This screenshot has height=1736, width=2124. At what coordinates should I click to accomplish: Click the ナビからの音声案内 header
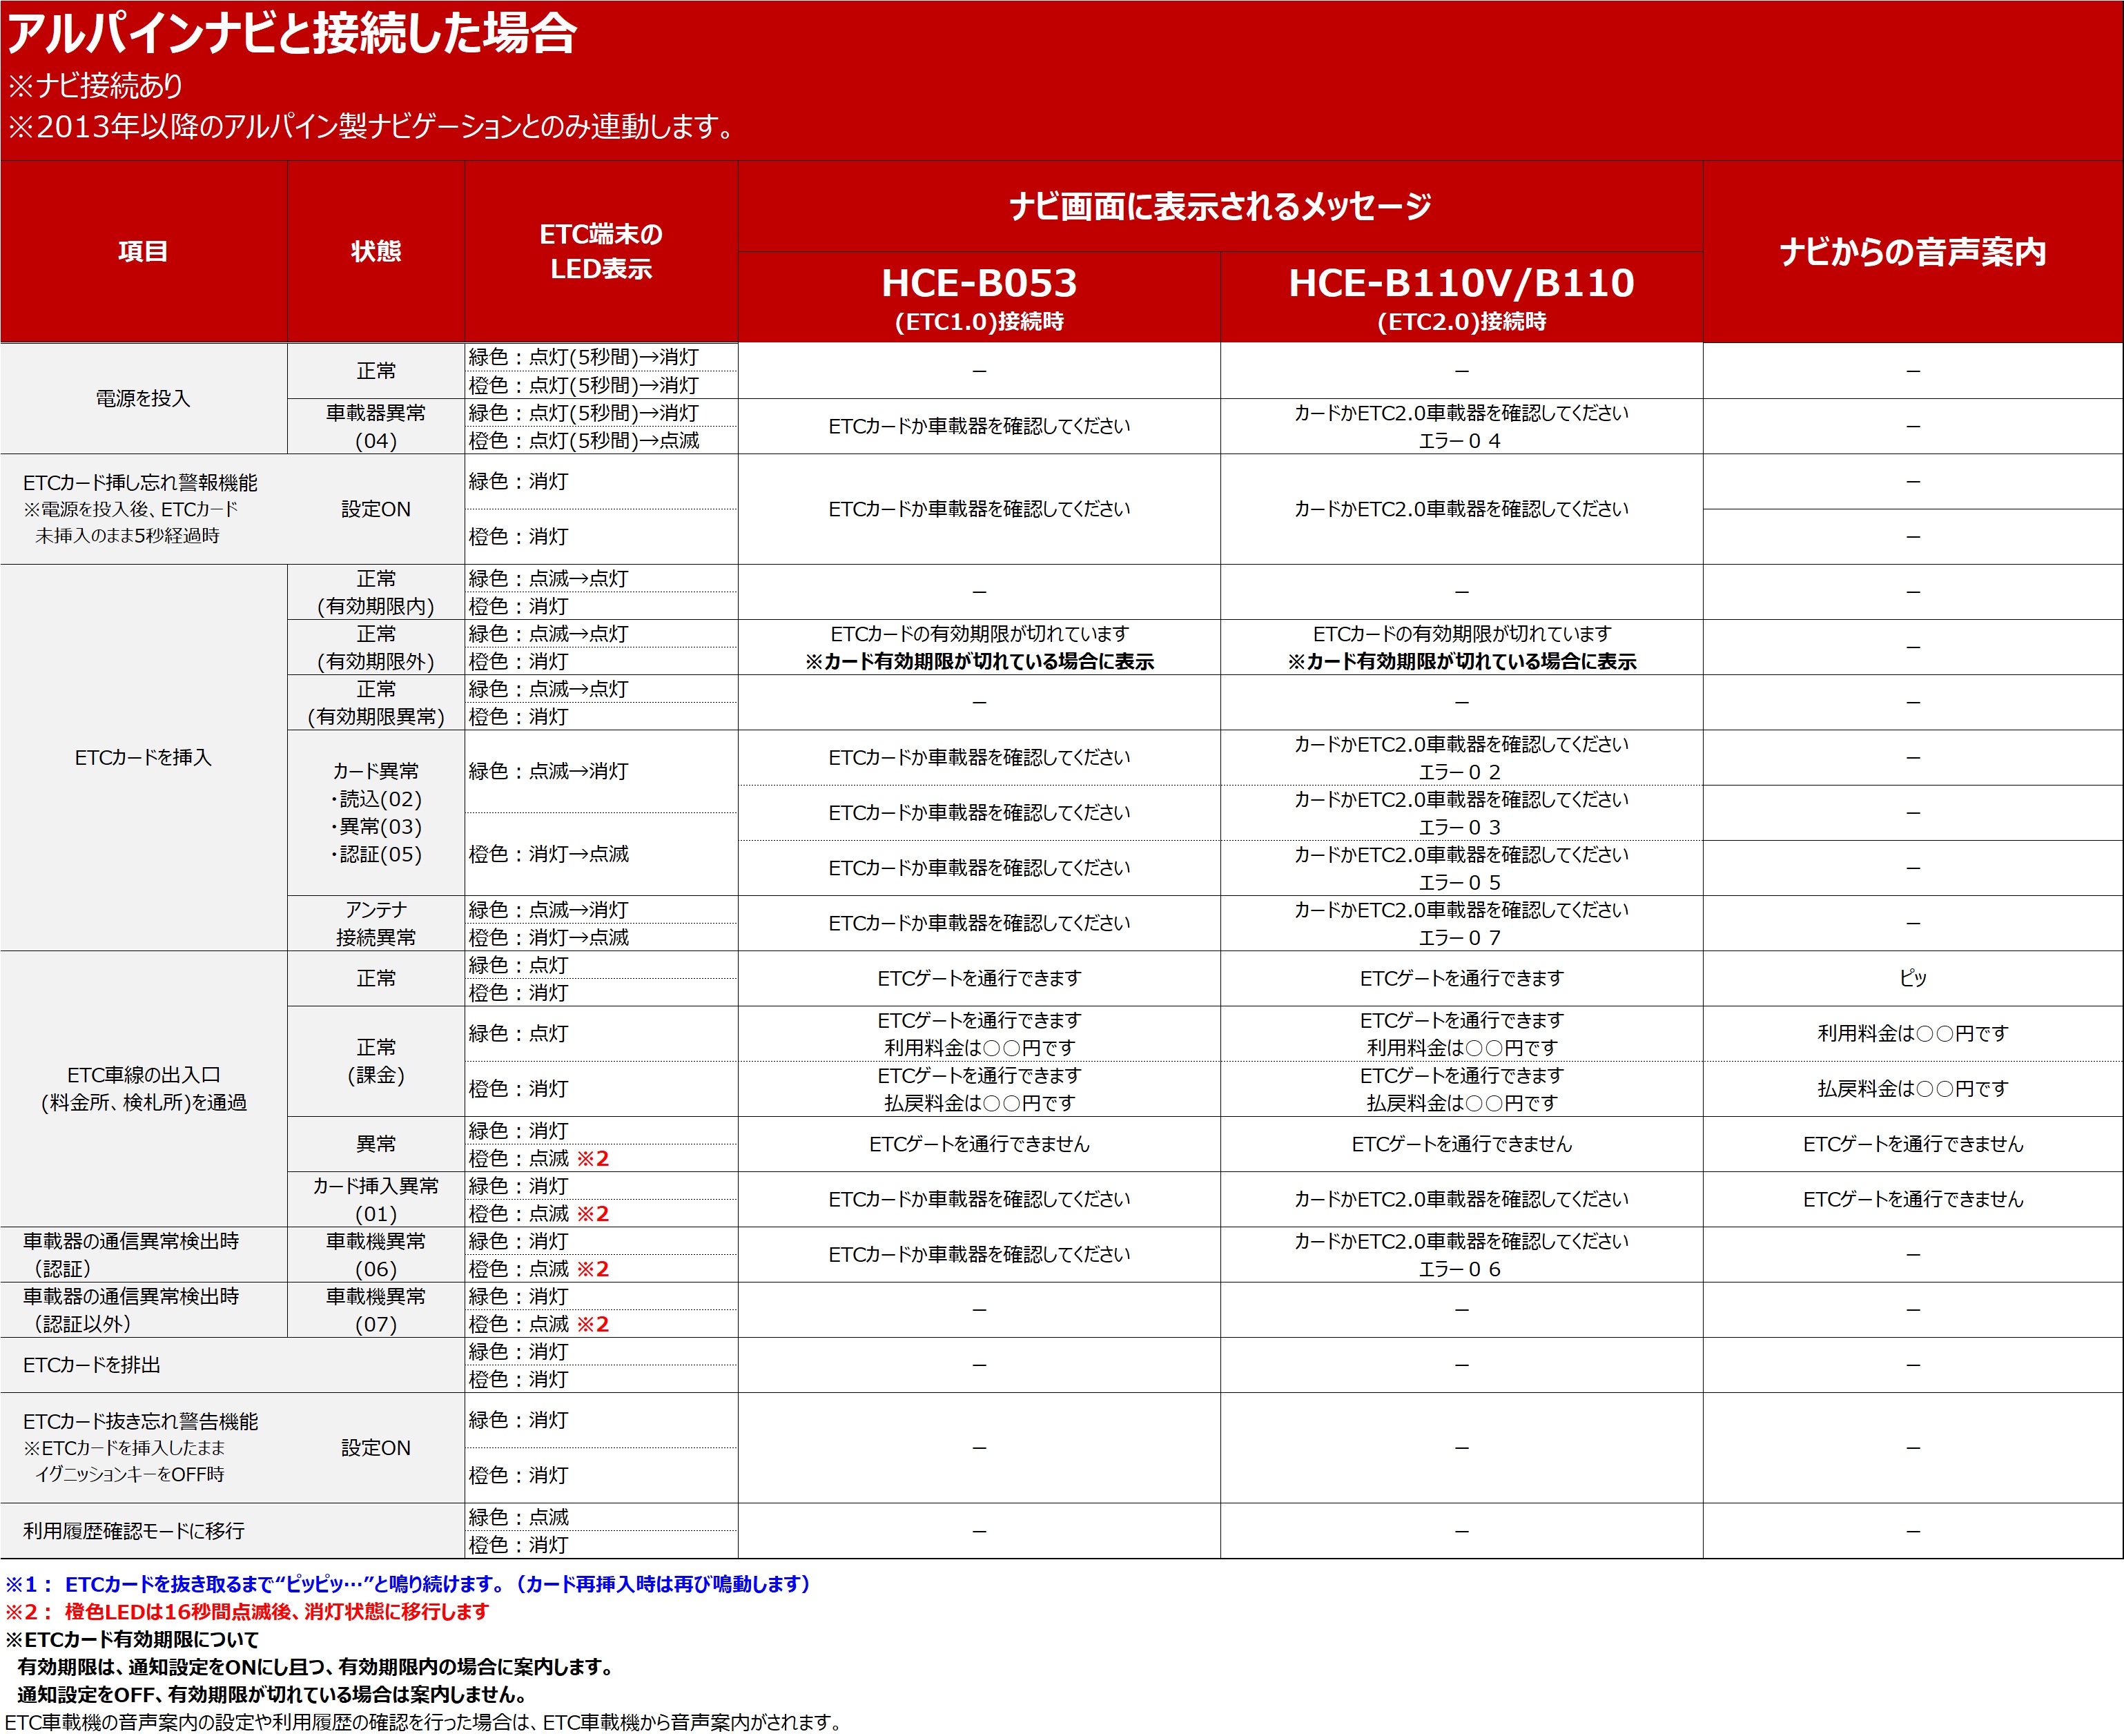[1912, 252]
